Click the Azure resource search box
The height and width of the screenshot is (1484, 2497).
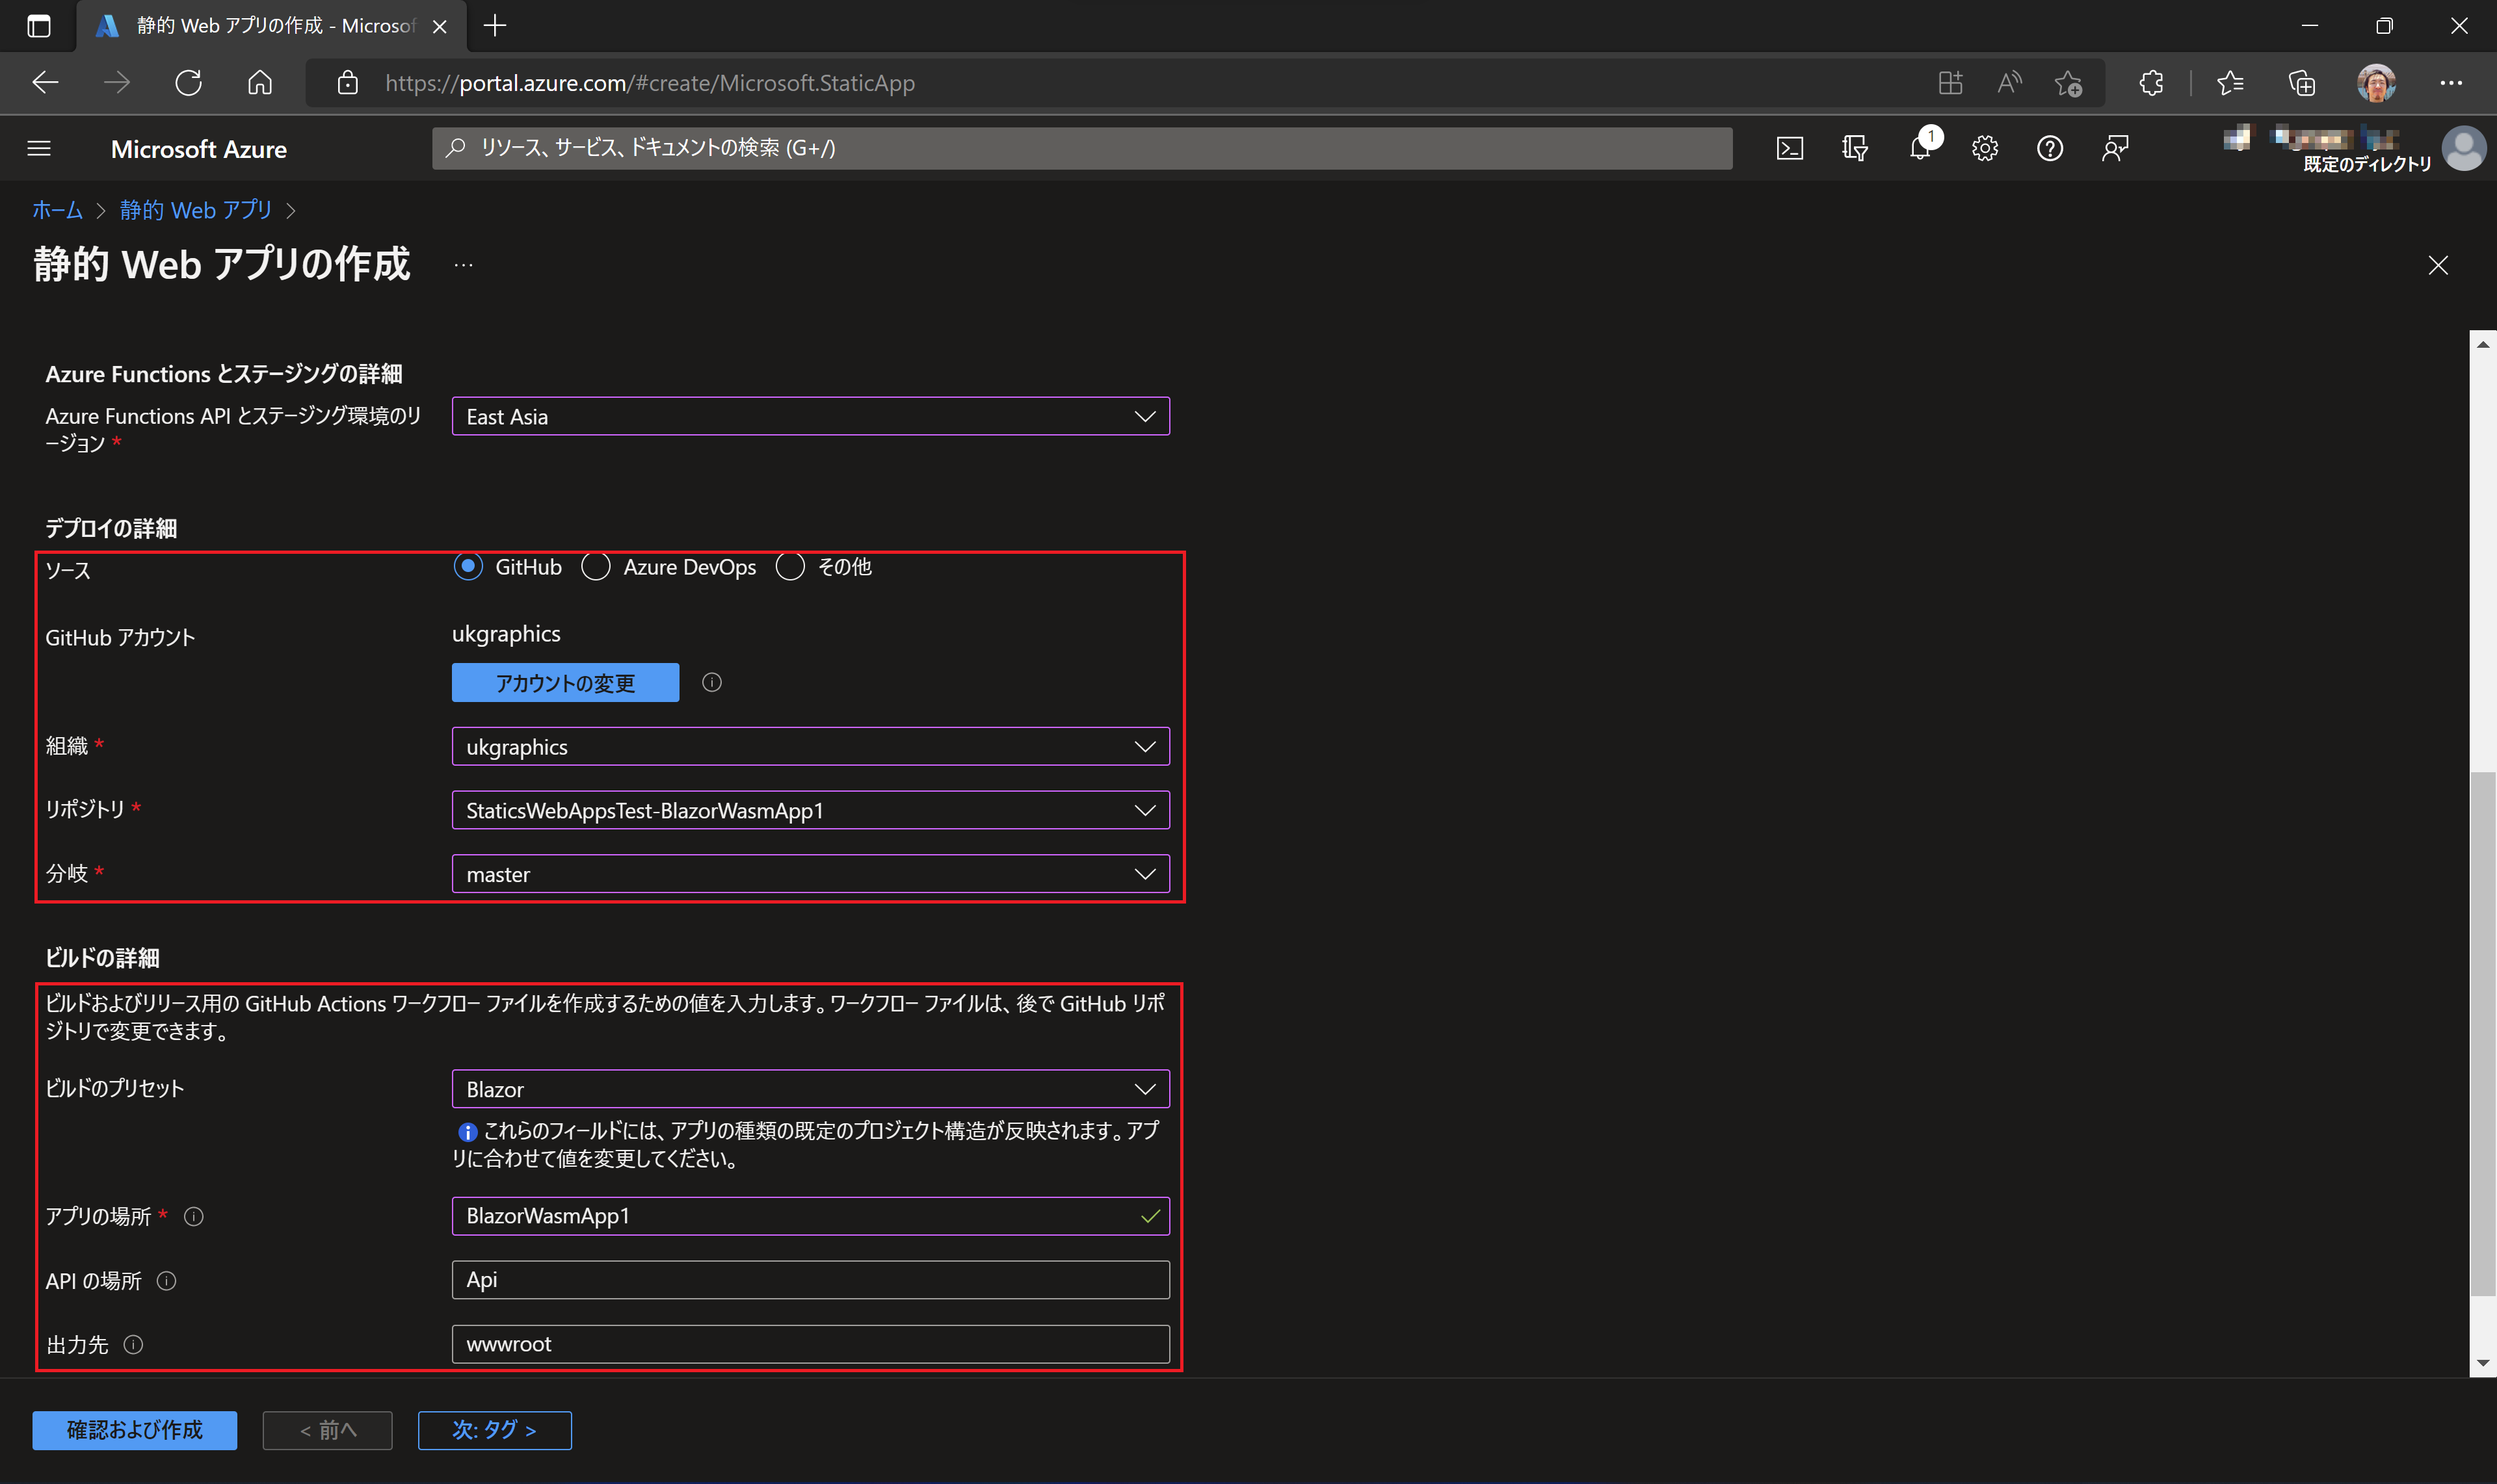1083,148
